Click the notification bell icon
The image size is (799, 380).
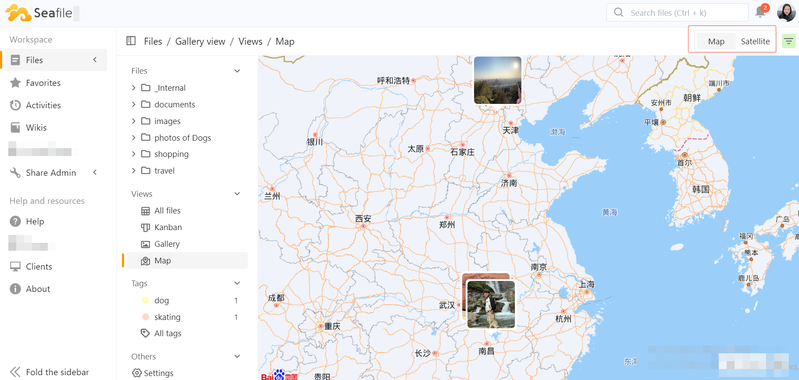[x=760, y=12]
